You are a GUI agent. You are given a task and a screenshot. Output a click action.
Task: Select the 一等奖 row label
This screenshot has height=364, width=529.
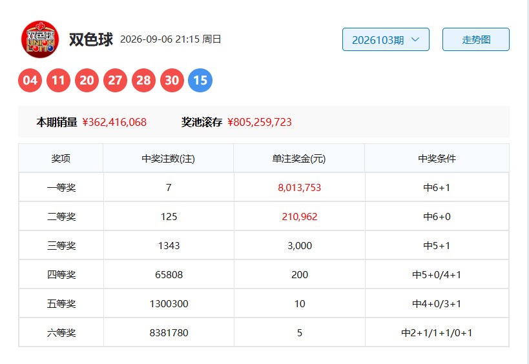click(61, 187)
